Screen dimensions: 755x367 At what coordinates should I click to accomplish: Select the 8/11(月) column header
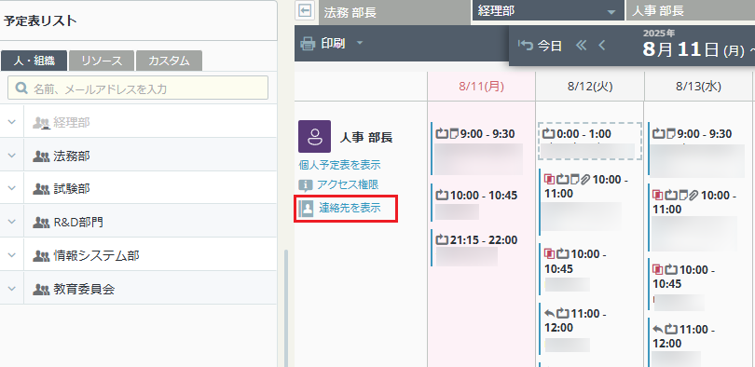pos(481,87)
